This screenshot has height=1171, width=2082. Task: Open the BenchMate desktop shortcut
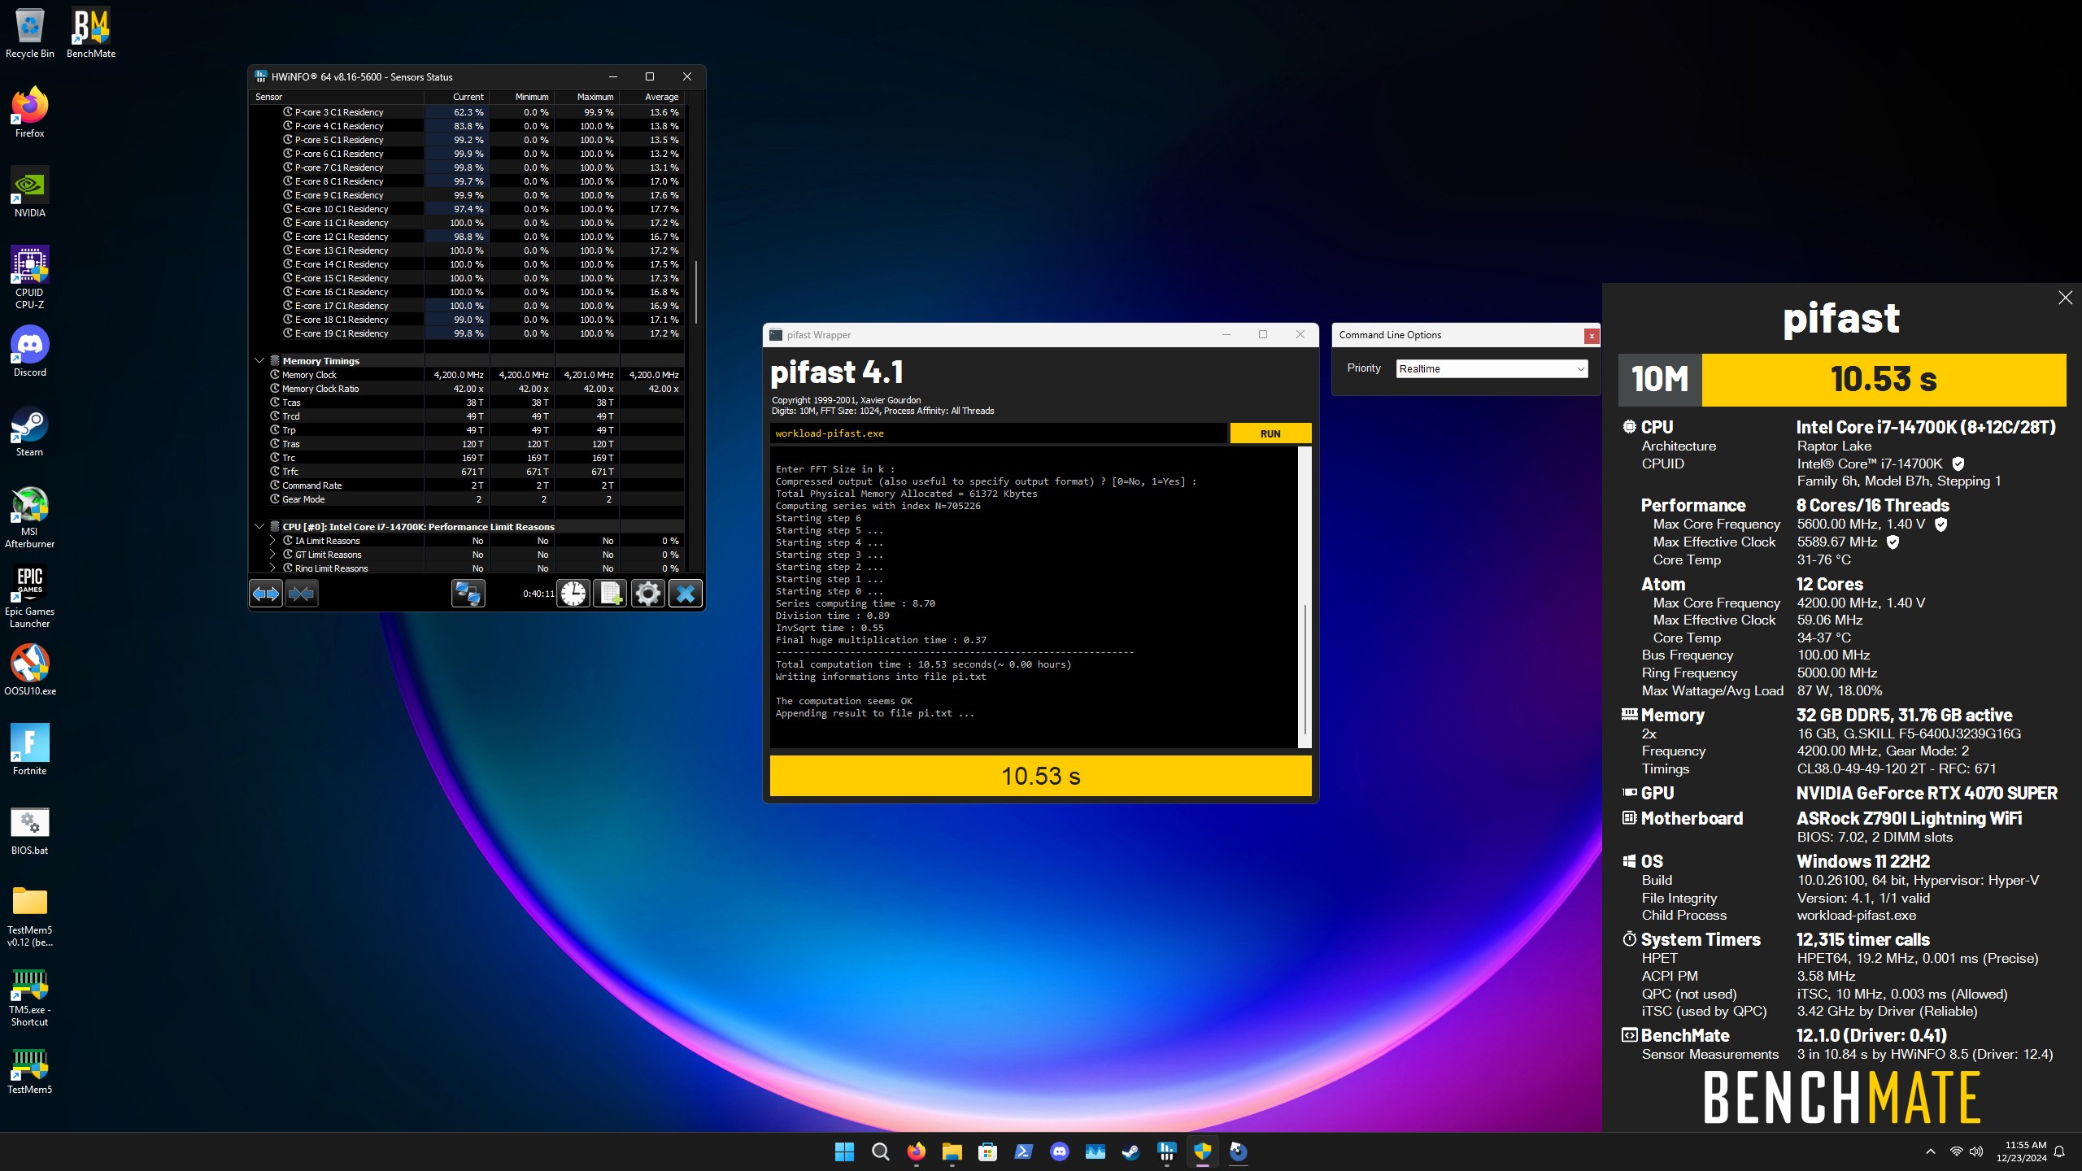(91, 33)
